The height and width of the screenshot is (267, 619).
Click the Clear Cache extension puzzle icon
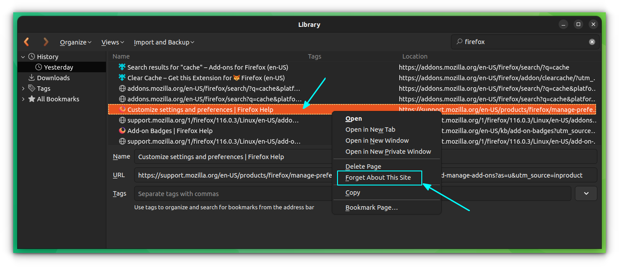coord(121,78)
